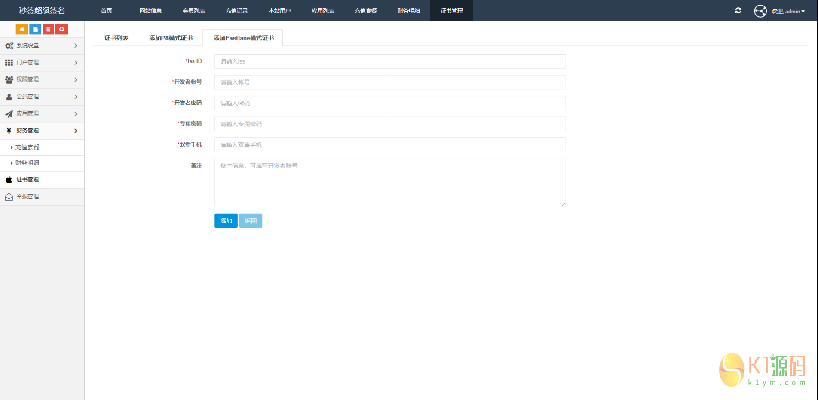Click the paper plane icon beside 应用管理
The height and width of the screenshot is (400, 818).
[x=9, y=114]
